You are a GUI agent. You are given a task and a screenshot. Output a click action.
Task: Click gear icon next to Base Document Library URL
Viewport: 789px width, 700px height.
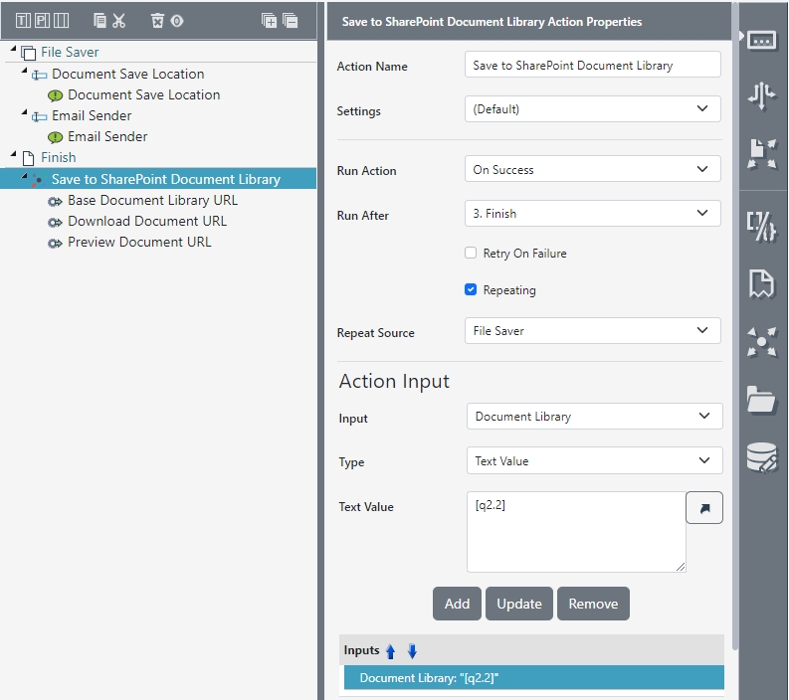click(x=55, y=202)
